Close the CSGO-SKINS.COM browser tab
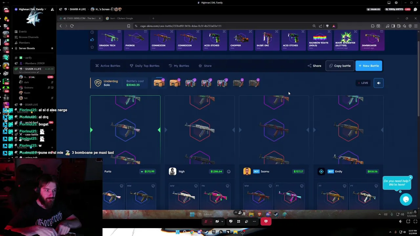Screen dimensions: 420x236 (x=99, y=18)
